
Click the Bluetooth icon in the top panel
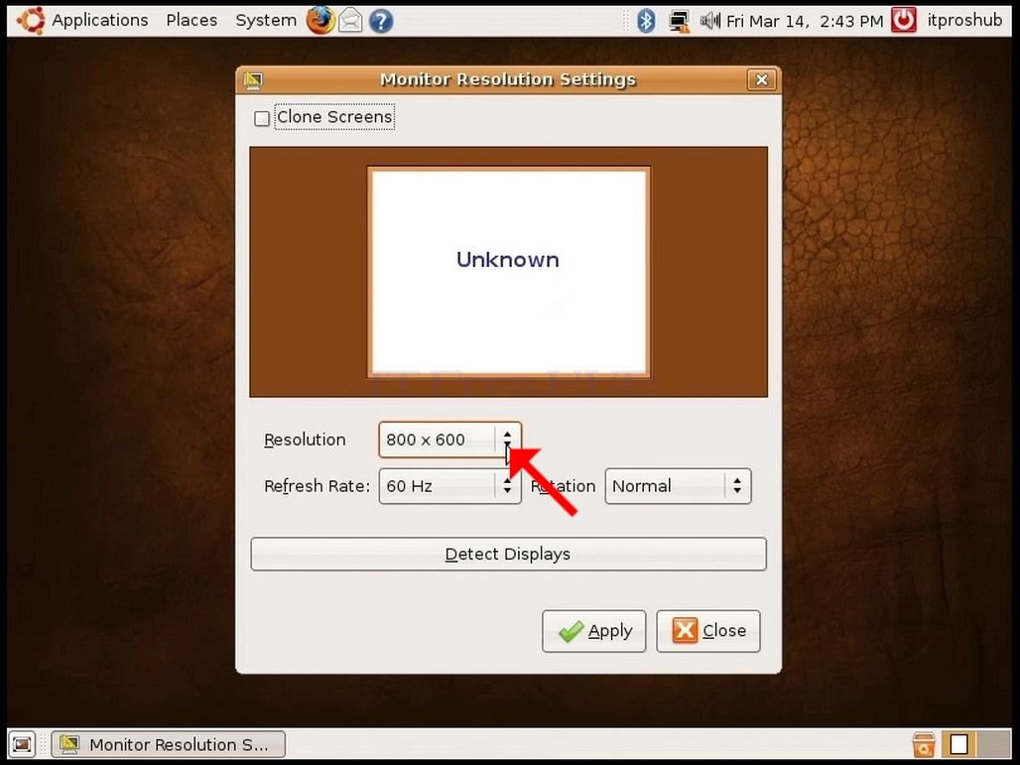tap(645, 21)
